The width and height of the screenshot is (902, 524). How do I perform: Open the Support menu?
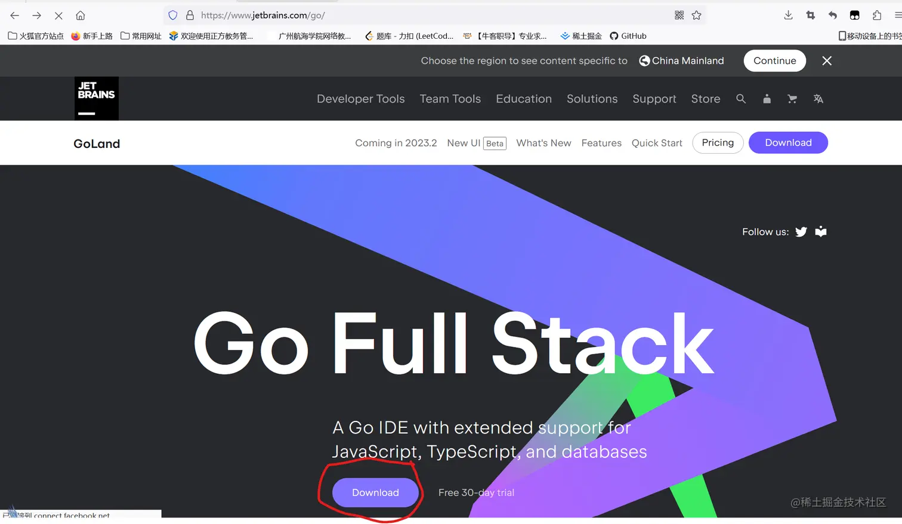[654, 99]
